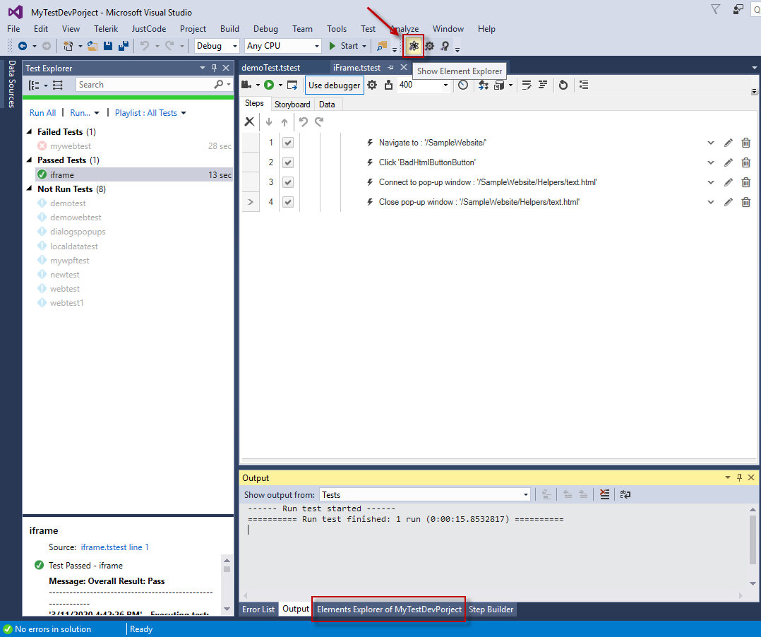Viewport: 761px width, 637px height.
Task: Open Elements Explorer of MyTestDevPorject tab
Action: (x=389, y=609)
